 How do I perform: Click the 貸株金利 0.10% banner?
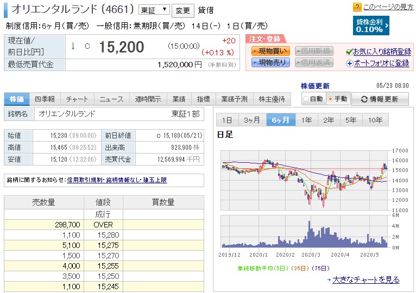pyautogui.click(x=371, y=26)
